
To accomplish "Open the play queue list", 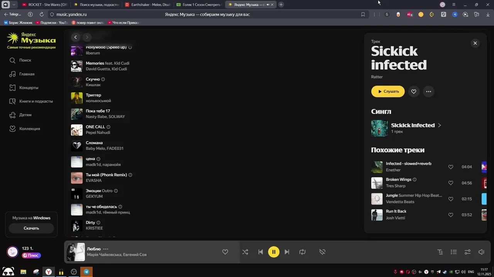I will (x=454, y=252).
